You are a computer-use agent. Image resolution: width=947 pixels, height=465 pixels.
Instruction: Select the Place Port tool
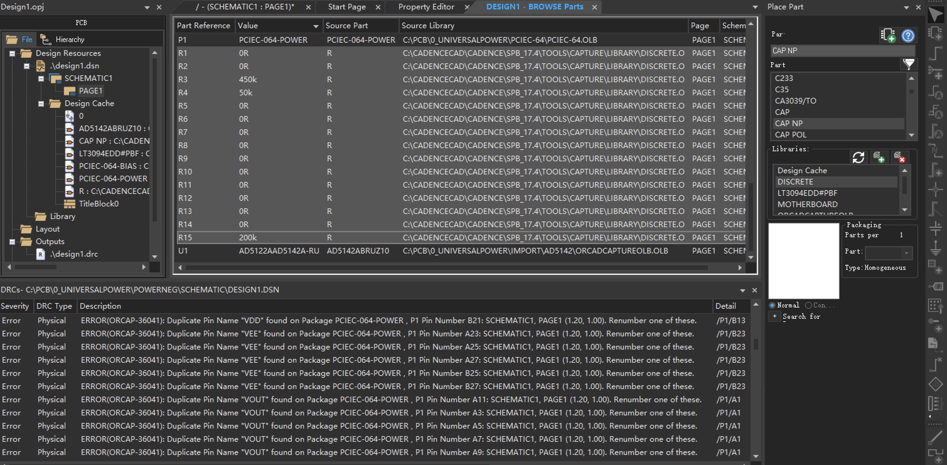click(936, 286)
